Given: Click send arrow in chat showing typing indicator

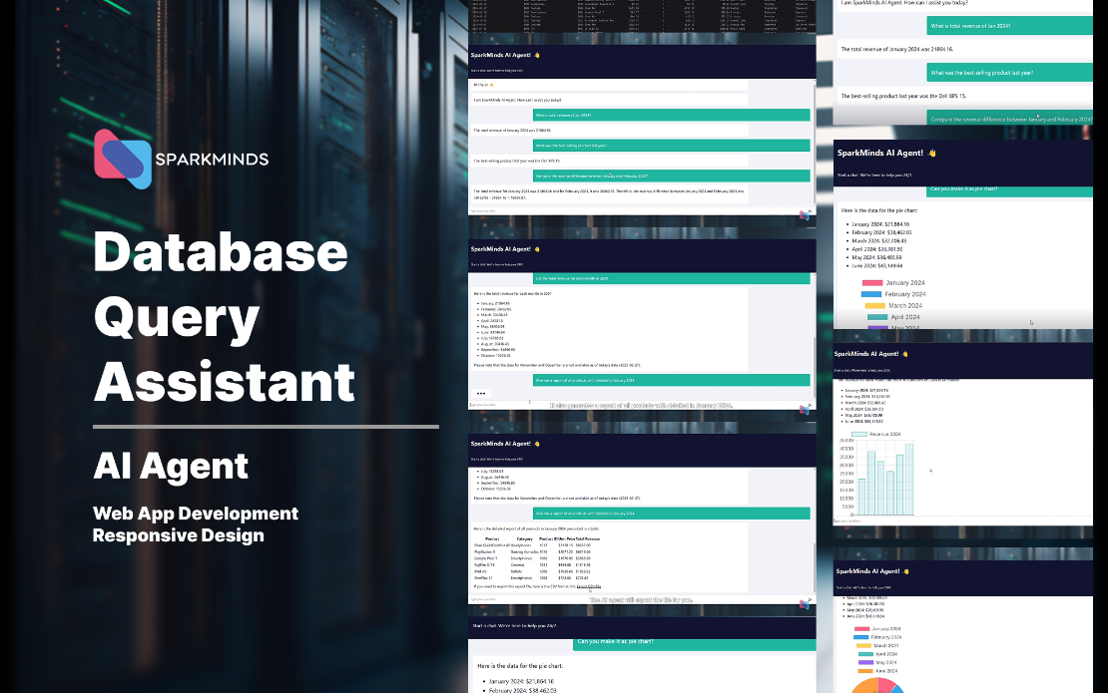Looking at the screenshot, I should tap(810, 405).
